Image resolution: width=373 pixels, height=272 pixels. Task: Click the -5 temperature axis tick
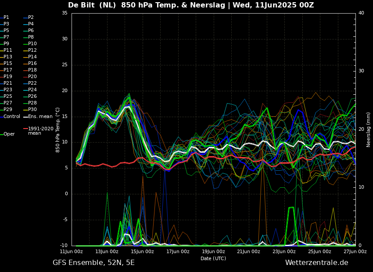65,220
